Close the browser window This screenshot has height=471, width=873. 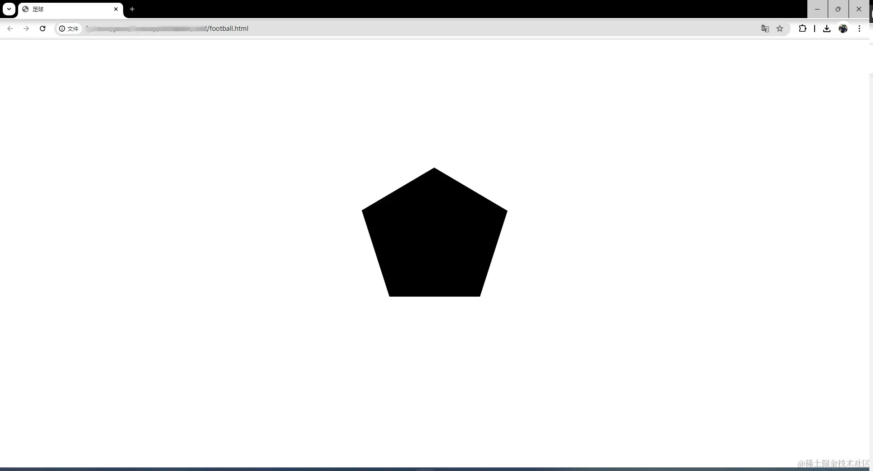point(859,9)
